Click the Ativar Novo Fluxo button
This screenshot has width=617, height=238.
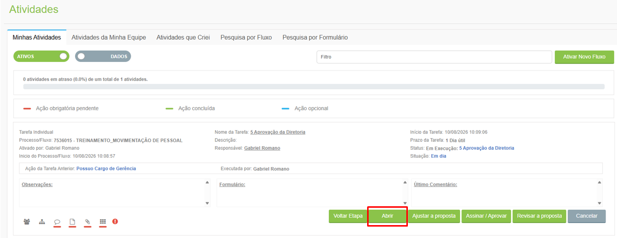[584, 57]
